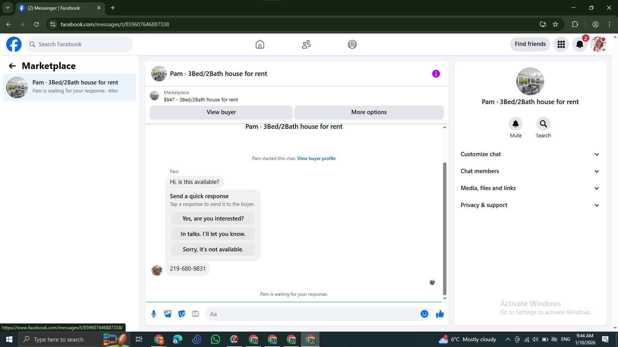Mute the conversation with the bell icon
Image resolution: width=618 pixels, height=347 pixels.
(516, 124)
